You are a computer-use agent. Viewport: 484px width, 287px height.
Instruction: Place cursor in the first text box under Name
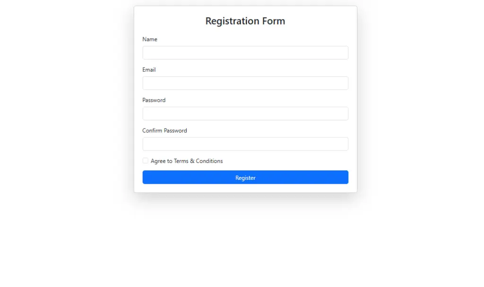tap(245, 53)
